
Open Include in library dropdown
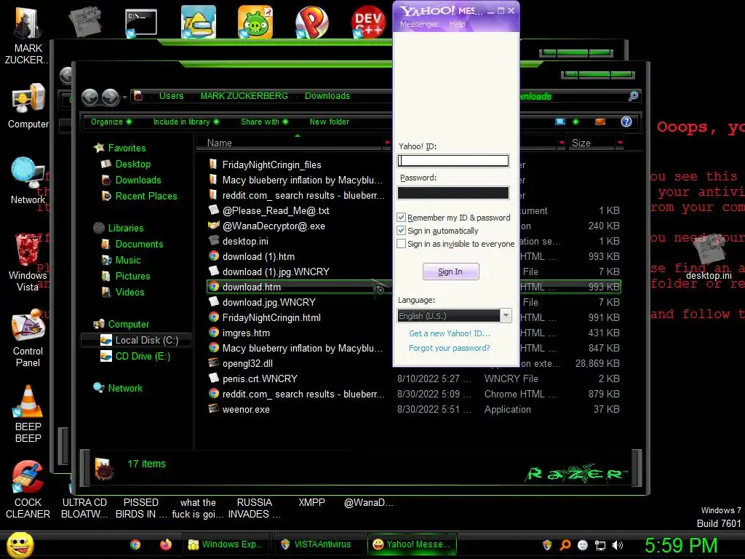pyautogui.click(x=186, y=122)
